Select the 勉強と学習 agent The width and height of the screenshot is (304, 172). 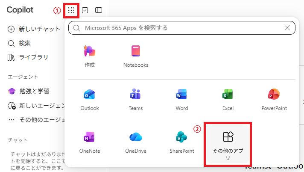[x=29, y=91]
